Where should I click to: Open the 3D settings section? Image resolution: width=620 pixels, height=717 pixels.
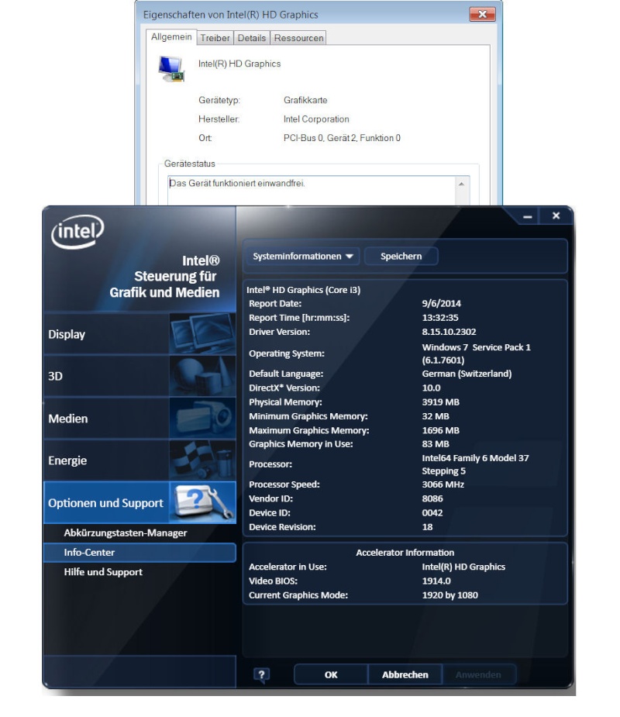(139, 377)
